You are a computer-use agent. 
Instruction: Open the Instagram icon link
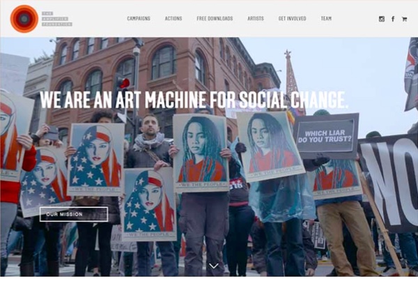click(382, 19)
